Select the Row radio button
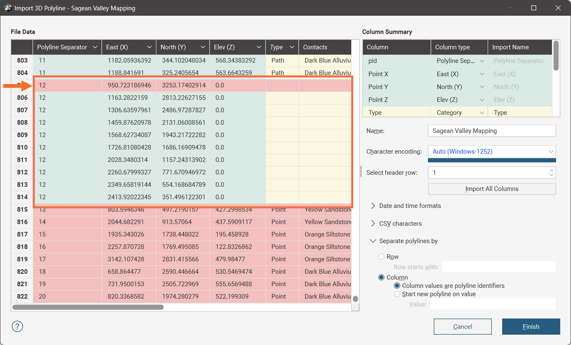Viewport: 571px width, 345px height. (381, 257)
